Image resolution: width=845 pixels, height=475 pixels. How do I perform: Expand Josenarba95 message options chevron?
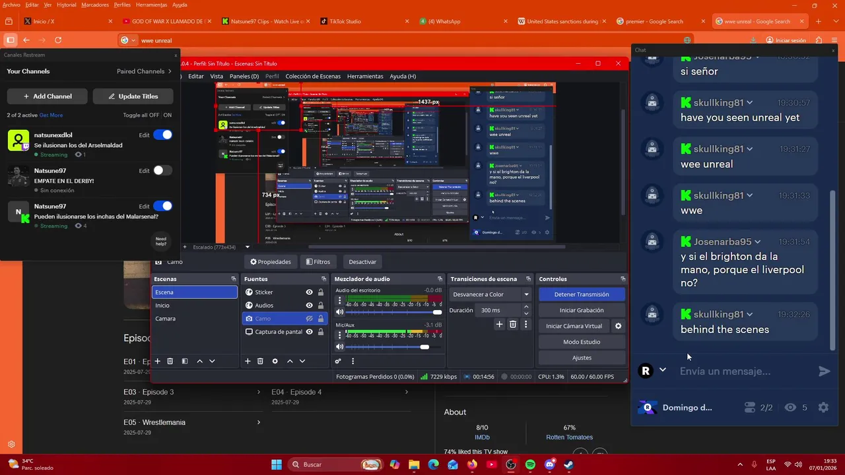757,242
